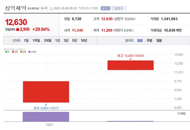The image size is (190, 130).
Task: Click the 10/27 date axis label
Action: [49, 125]
